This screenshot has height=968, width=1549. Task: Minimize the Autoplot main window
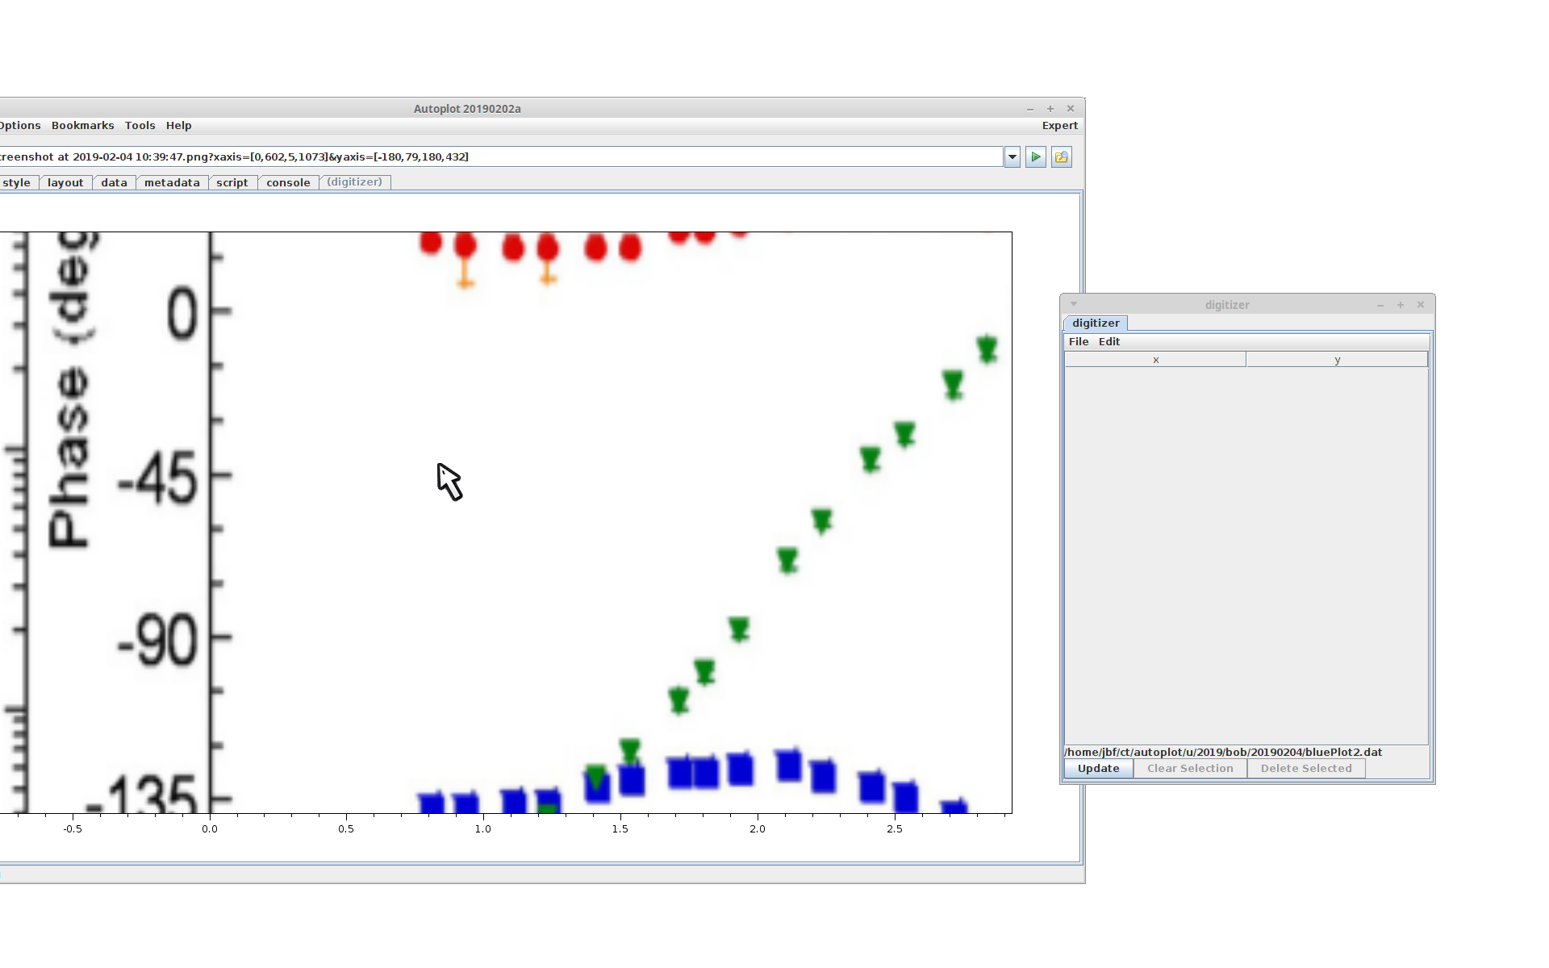[1030, 109]
